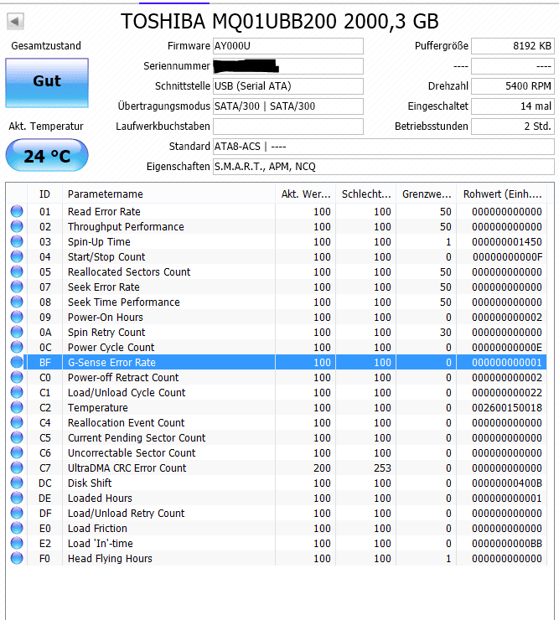Viewport: 559px width, 620px height.
Task: Select the UltraDMA CRC Error Count name
Action: pyautogui.click(x=127, y=468)
